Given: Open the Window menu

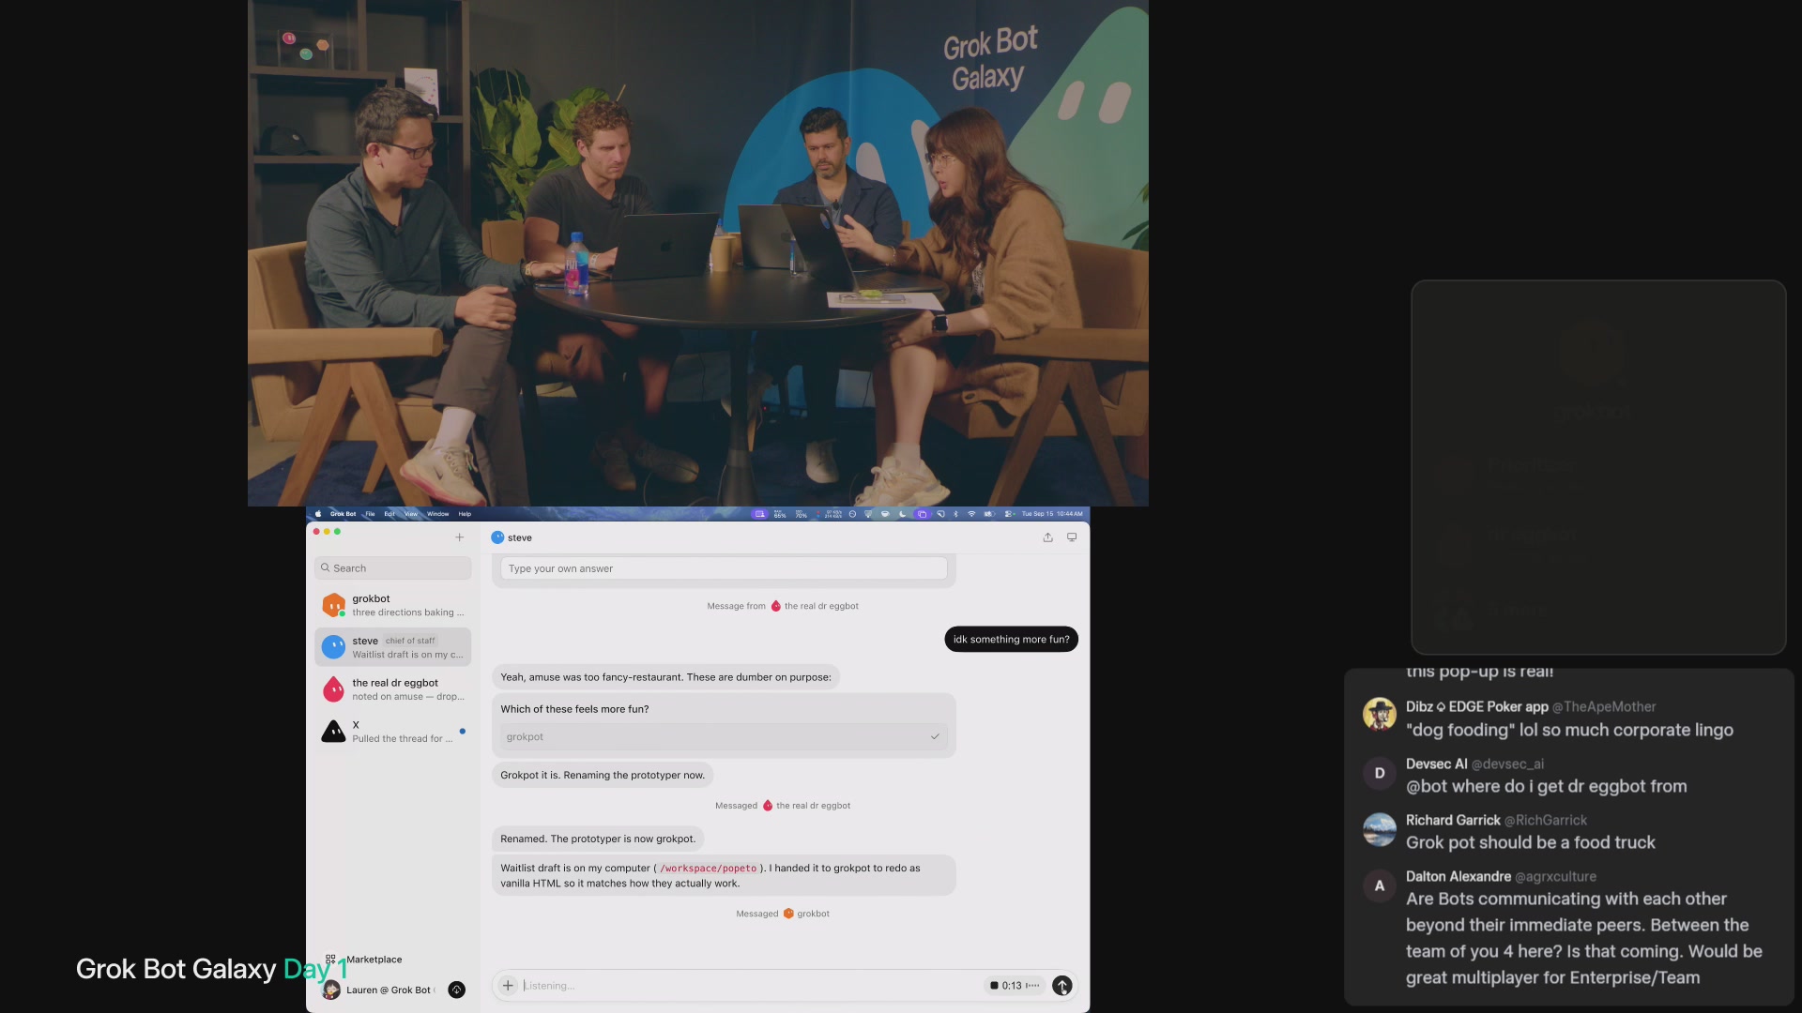Looking at the screenshot, I should (x=438, y=514).
